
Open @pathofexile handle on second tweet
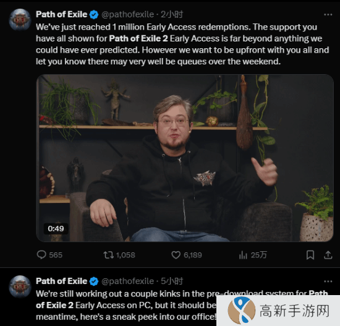pyautogui.click(x=128, y=281)
